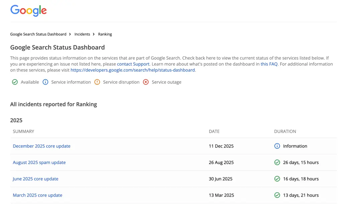This screenshot has width=346, height=214.
Task: Click the orange Service disruption icon
Action: coord(97,82)
